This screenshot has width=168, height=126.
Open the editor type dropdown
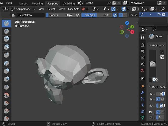coord(6,9)
